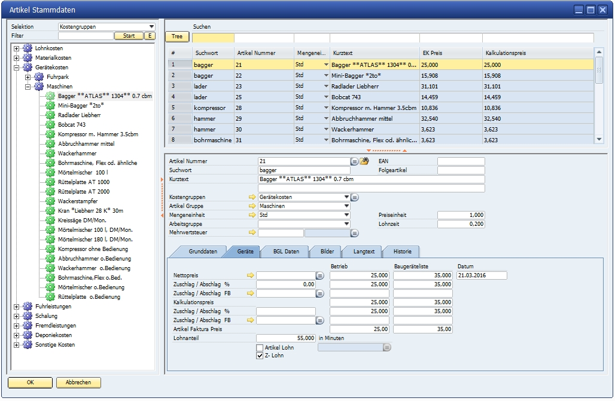This screenshot has height=401, width=615.
Task: Click the yellow link arrow for Nettopreis
Action: 252,276
